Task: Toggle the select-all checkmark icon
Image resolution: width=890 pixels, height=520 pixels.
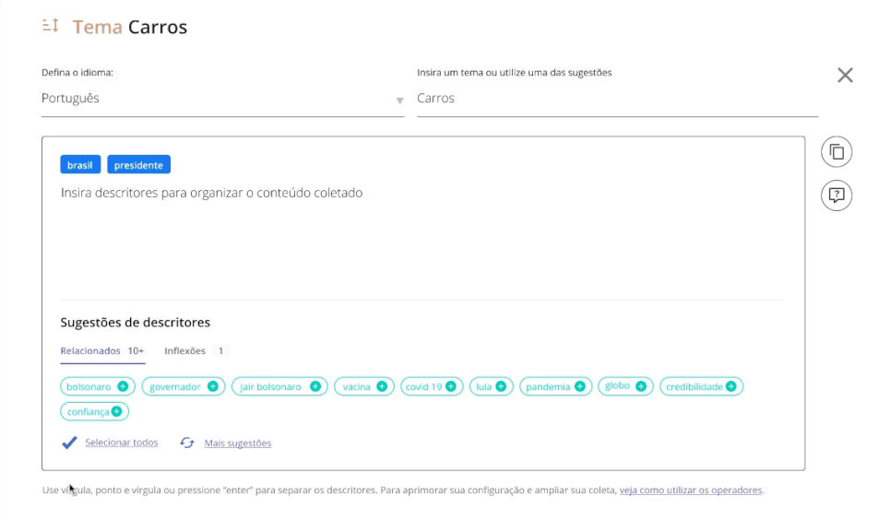Action: [69, 443]
